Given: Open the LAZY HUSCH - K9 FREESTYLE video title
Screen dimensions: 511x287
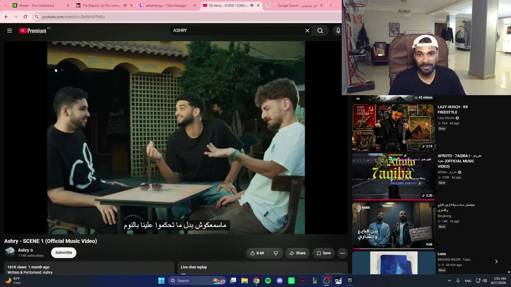Looking at the screenshot, I should [452, 110].
